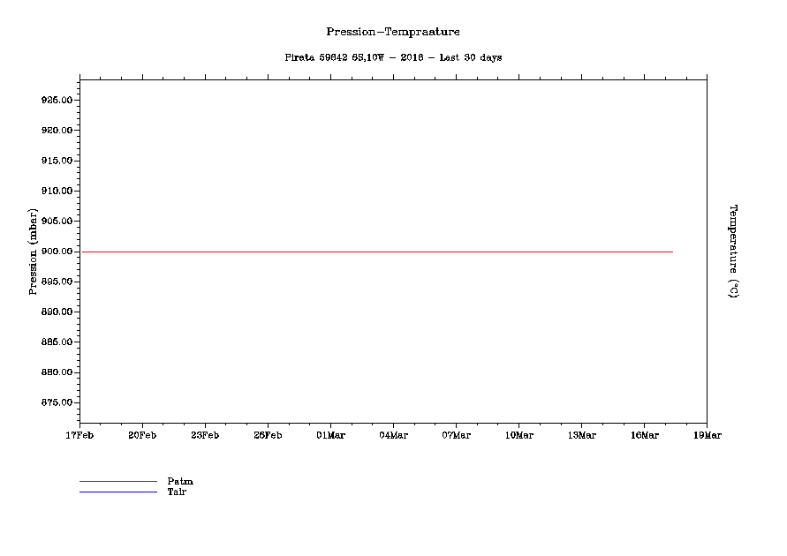Click the "Pression-Tempraature" chart title

pyautogui.click(x=393, y=32)
